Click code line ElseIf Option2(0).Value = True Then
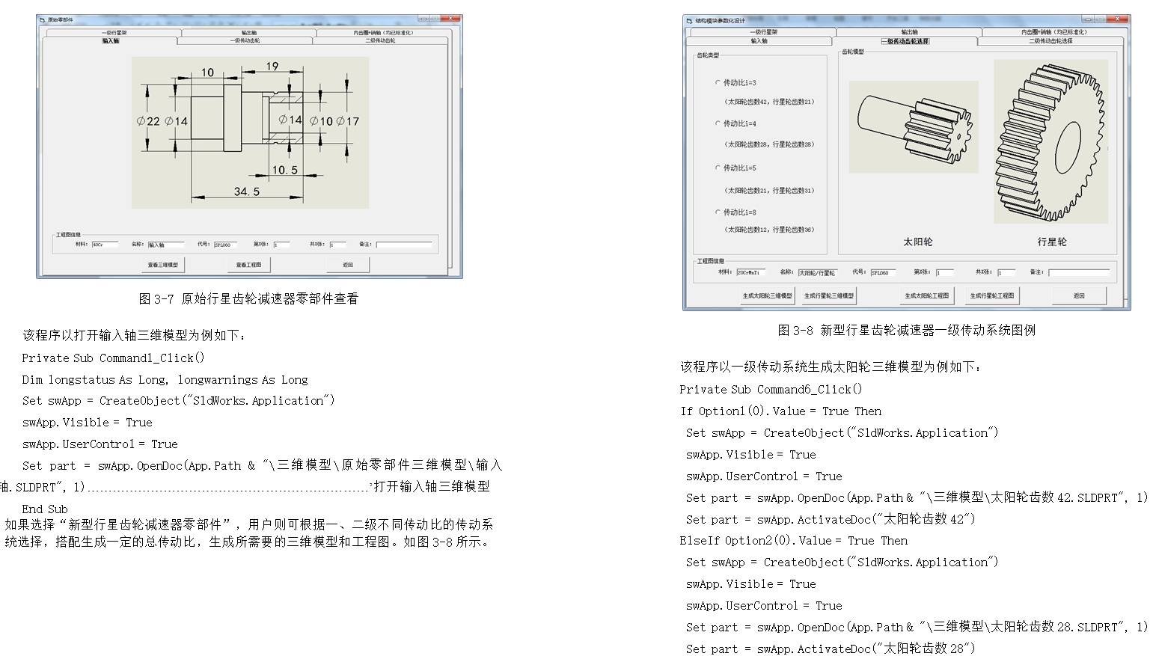The height and width of the screenshot is (656, 1153). [793, 541]
